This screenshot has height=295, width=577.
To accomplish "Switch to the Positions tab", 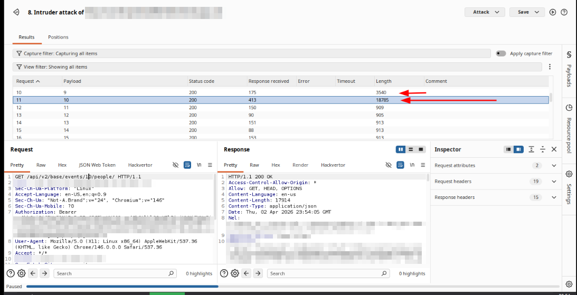I will (x=58, y=37).
